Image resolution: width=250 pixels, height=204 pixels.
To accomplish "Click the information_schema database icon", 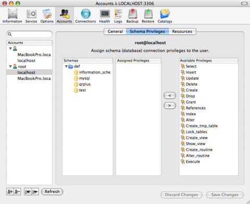I will pyautogui.click(x=76, y=73).
